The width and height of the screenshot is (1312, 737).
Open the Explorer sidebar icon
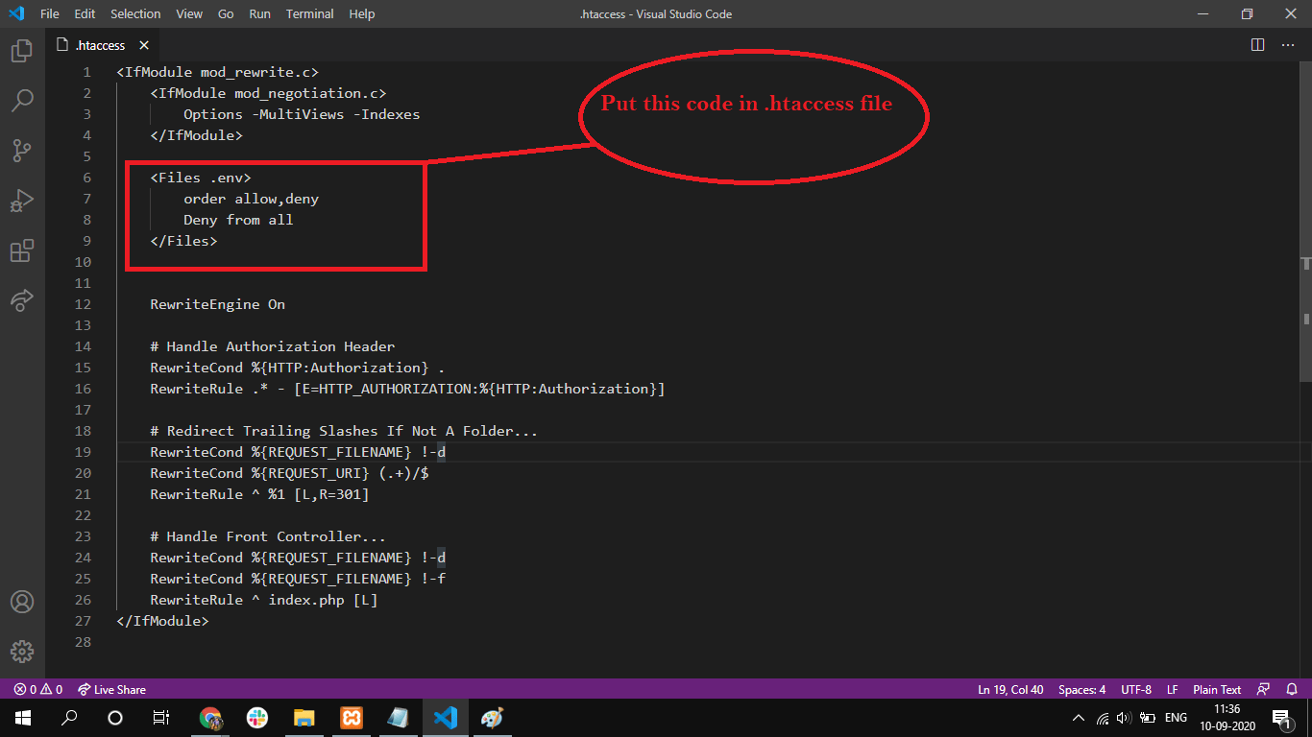point(21,51)
